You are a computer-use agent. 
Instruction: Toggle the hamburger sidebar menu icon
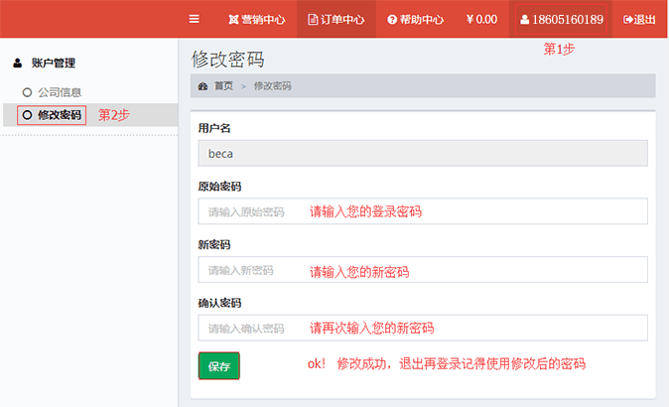194,19
